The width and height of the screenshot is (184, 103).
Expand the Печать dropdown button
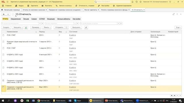[47, 27]
